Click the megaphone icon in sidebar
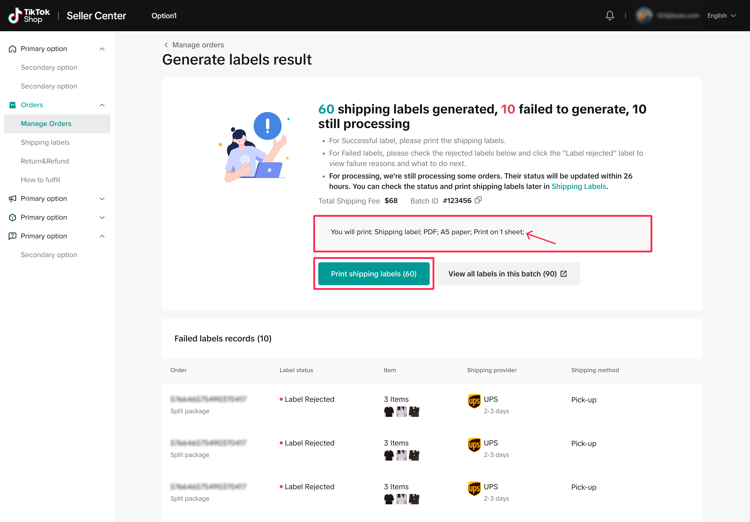The width and height of the screenshot is (750, 522). point(12,199)
